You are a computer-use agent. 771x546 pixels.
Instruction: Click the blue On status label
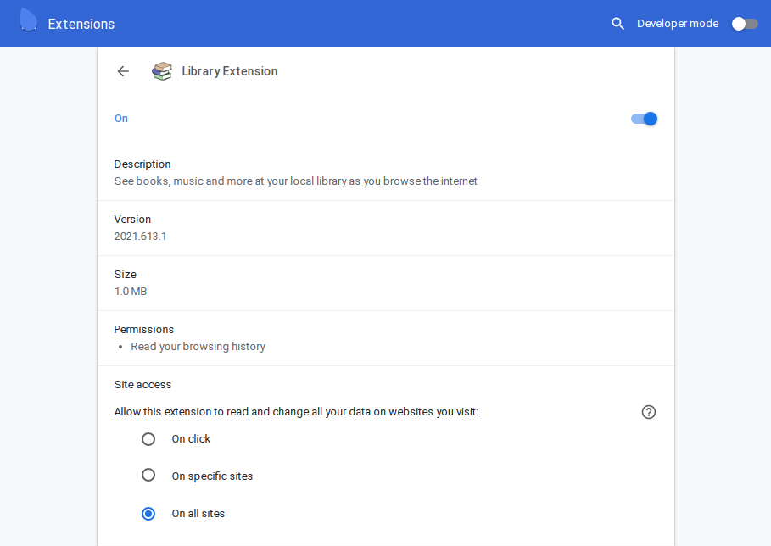tap(121, 119)
